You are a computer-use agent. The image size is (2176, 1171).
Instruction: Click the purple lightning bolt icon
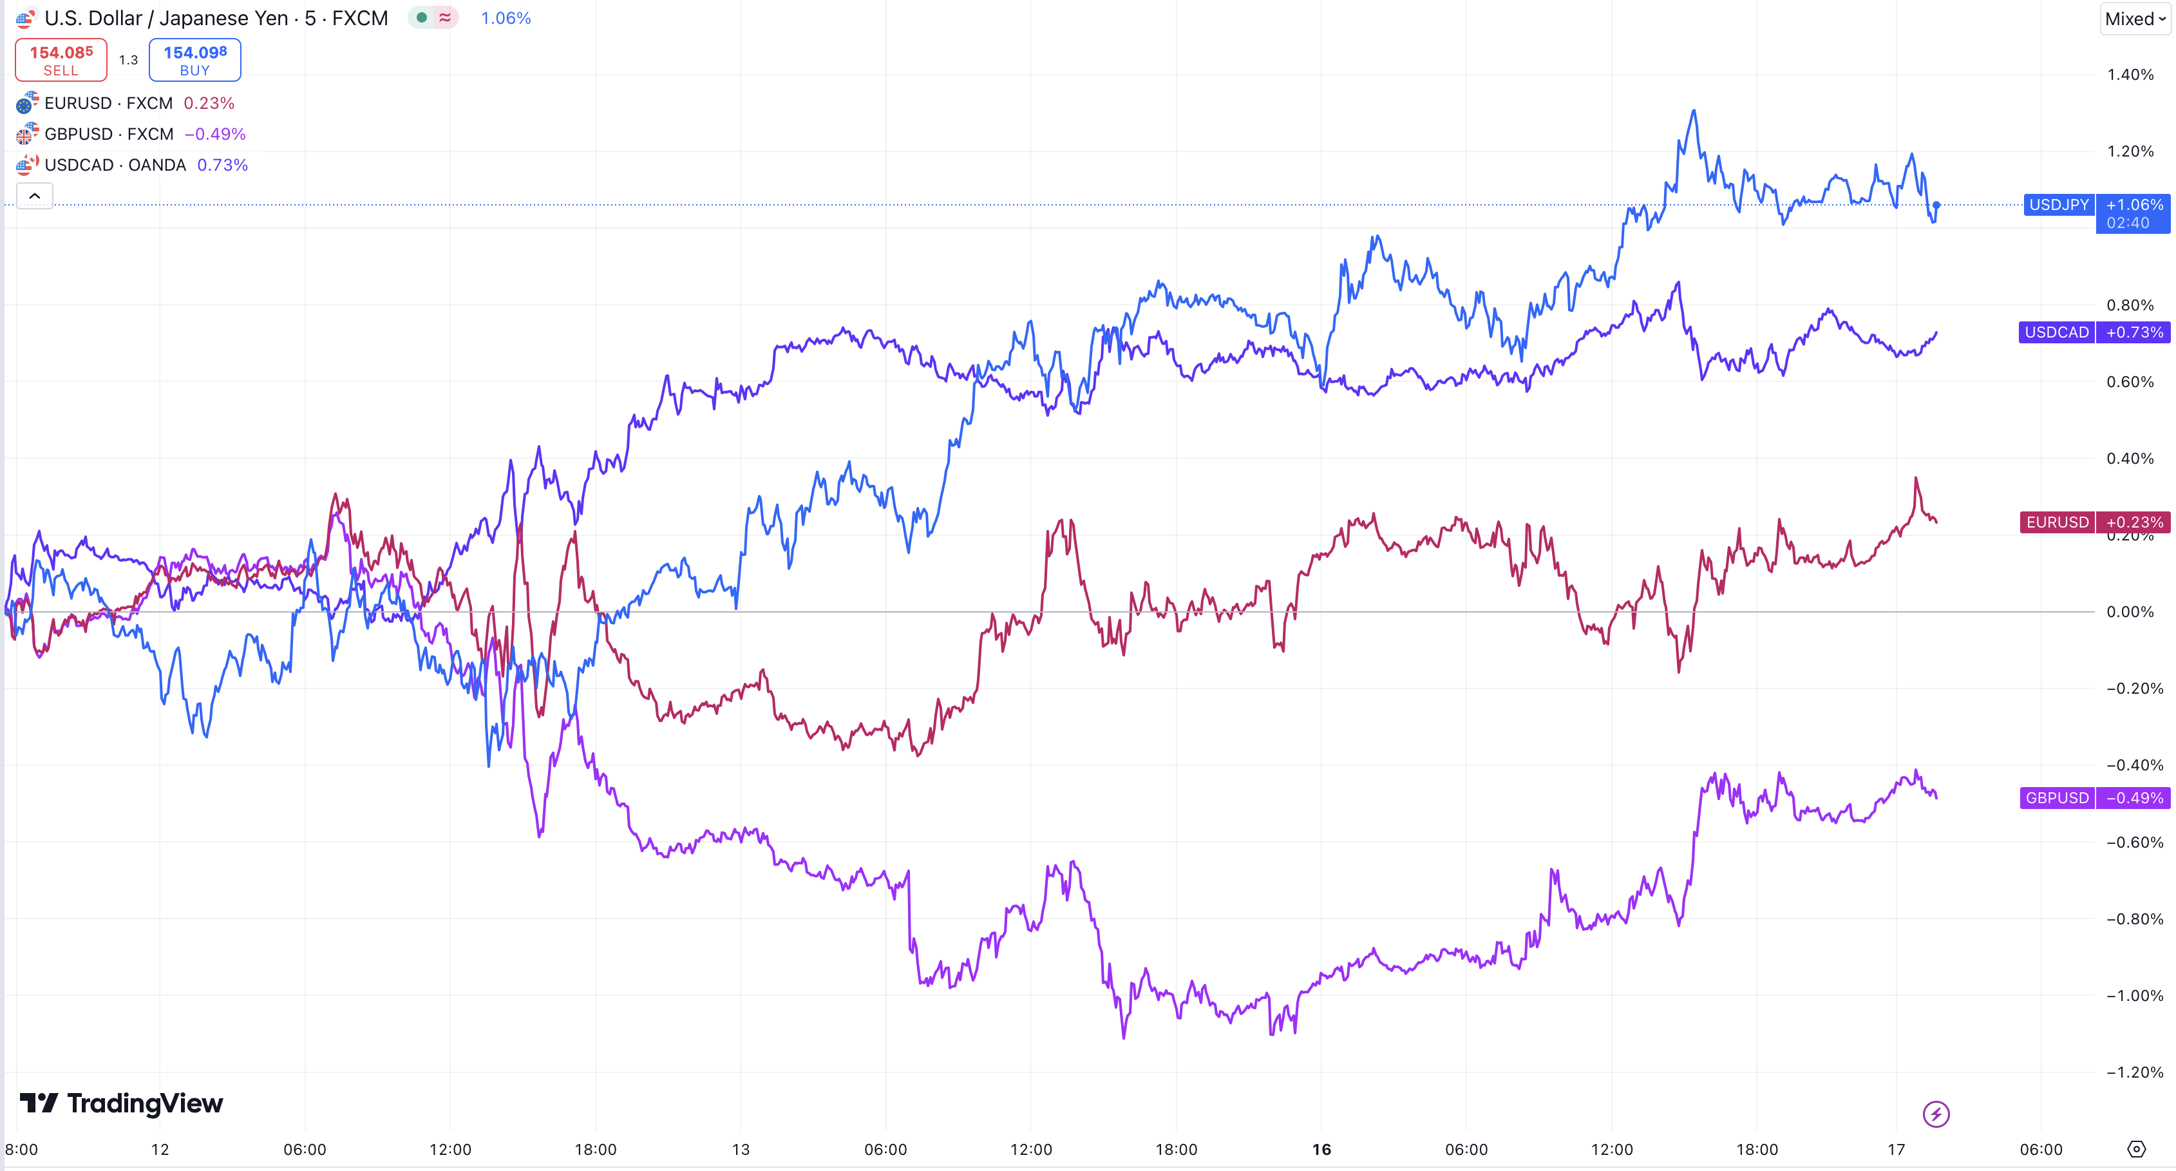pyautogui.click(x=1936, y=1114)
